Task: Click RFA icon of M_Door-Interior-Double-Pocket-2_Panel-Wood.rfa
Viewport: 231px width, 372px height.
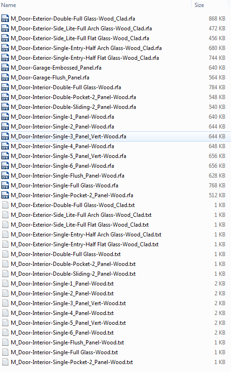Action: point(5,97)
